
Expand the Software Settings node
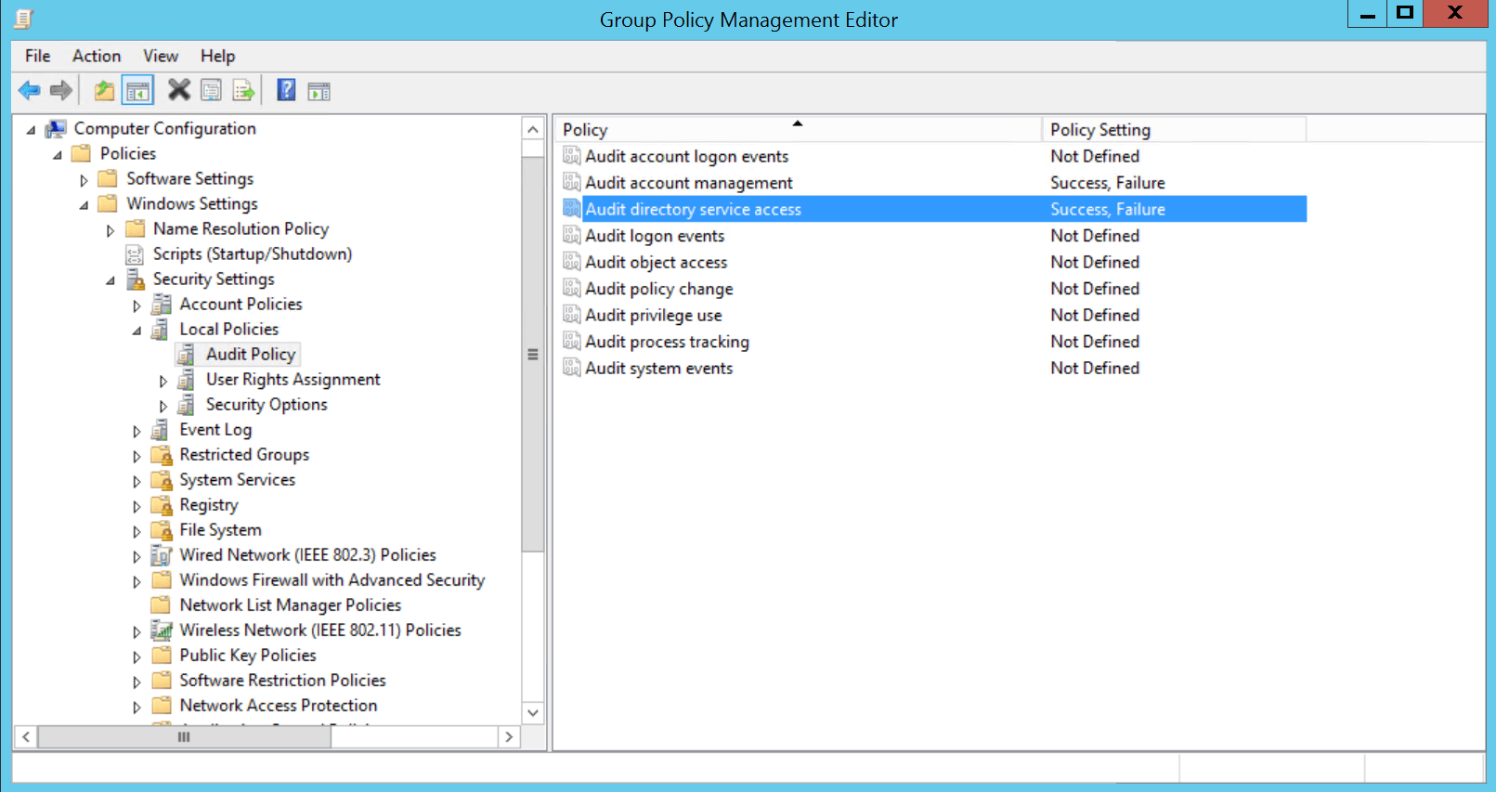click(84, 180)
